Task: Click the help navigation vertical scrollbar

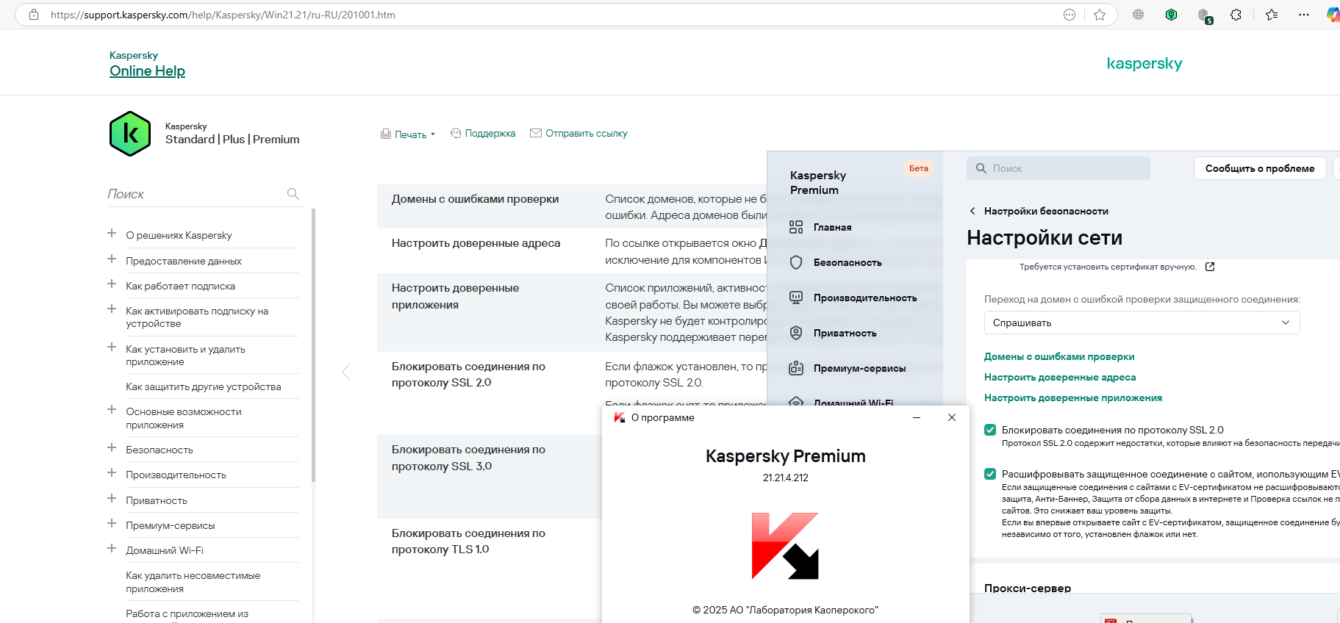Action: tap(314, 345)
